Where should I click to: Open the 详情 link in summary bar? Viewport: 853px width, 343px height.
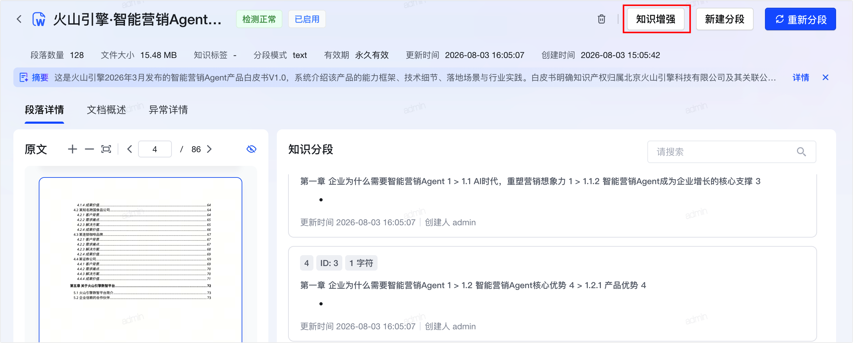click(x=801, y=77)
